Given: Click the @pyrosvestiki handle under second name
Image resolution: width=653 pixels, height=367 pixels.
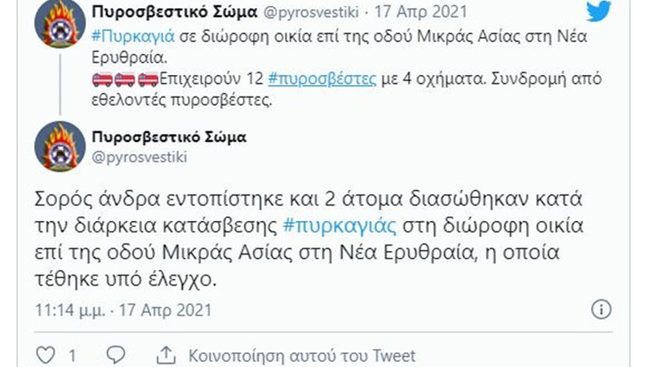Looking at the screenshot, I should (140, 156).
